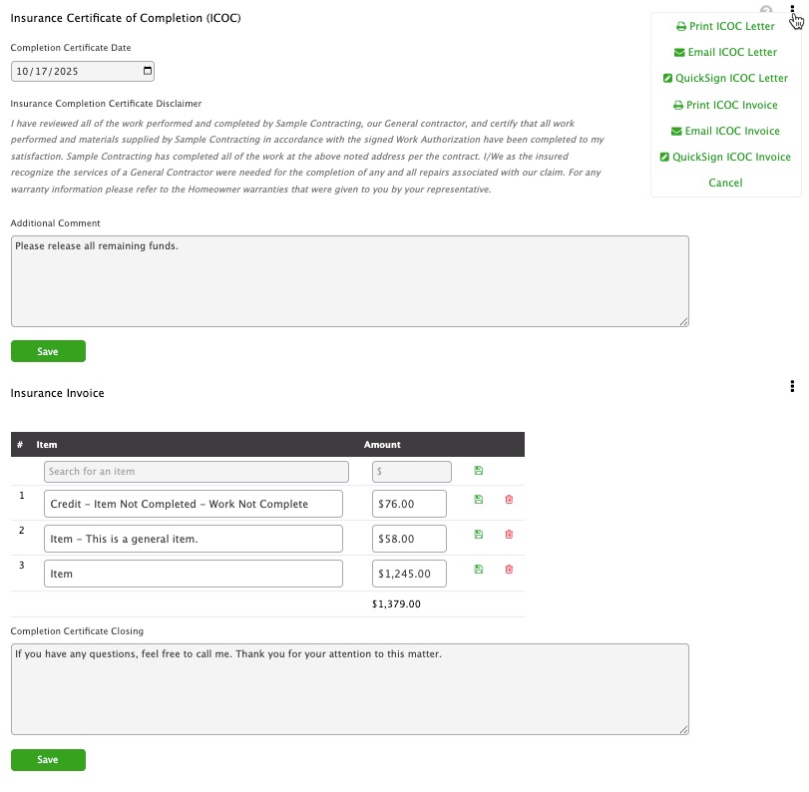Open the calendar picker in date field
Viewport: 809px width, 792px height.
click(148, 71)
